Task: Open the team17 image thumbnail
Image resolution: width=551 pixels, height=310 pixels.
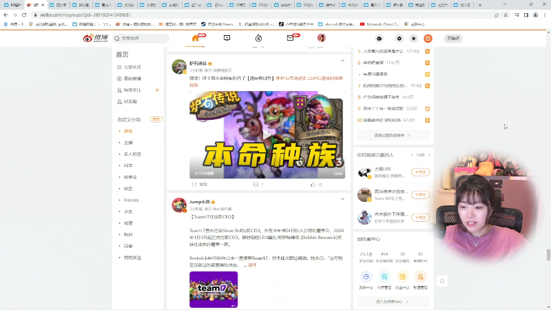Action: click(x=214, y=289)
